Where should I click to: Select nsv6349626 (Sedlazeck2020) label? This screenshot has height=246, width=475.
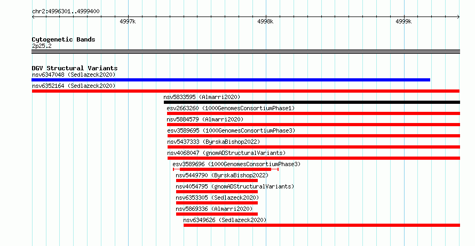click(x=225, y=220)
